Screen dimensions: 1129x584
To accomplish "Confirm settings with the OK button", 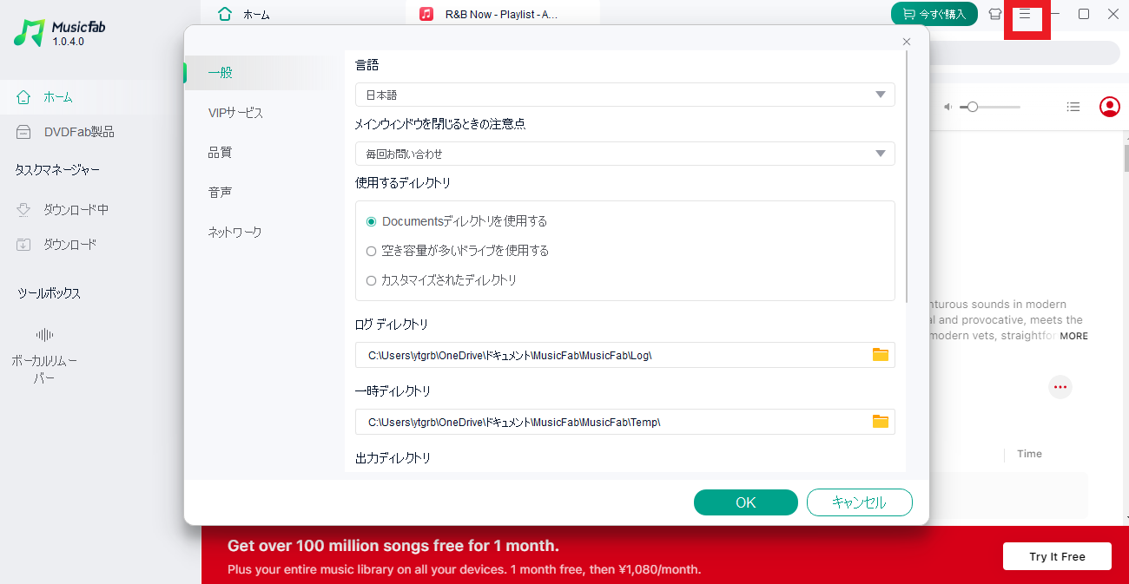I will click(x=745, y=502).
